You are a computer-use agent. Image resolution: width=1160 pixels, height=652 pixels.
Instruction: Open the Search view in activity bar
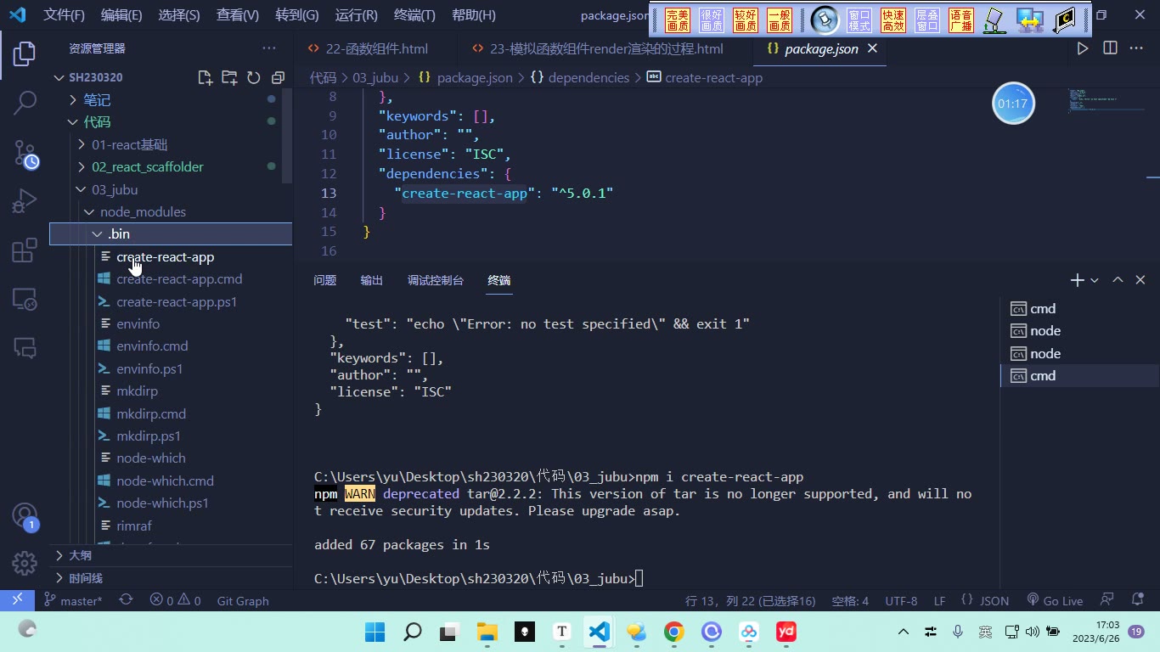25,103
